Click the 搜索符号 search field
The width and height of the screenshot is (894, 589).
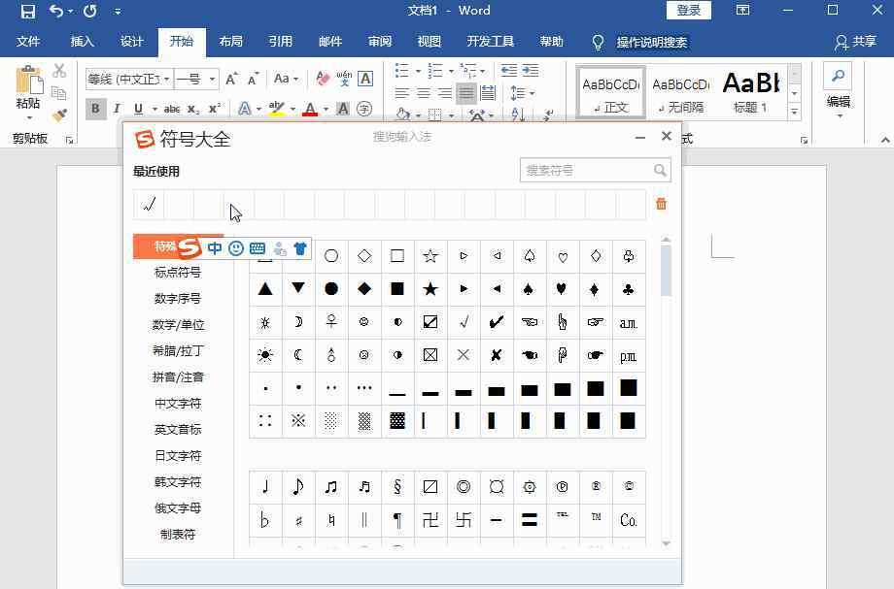coord(587,170)
